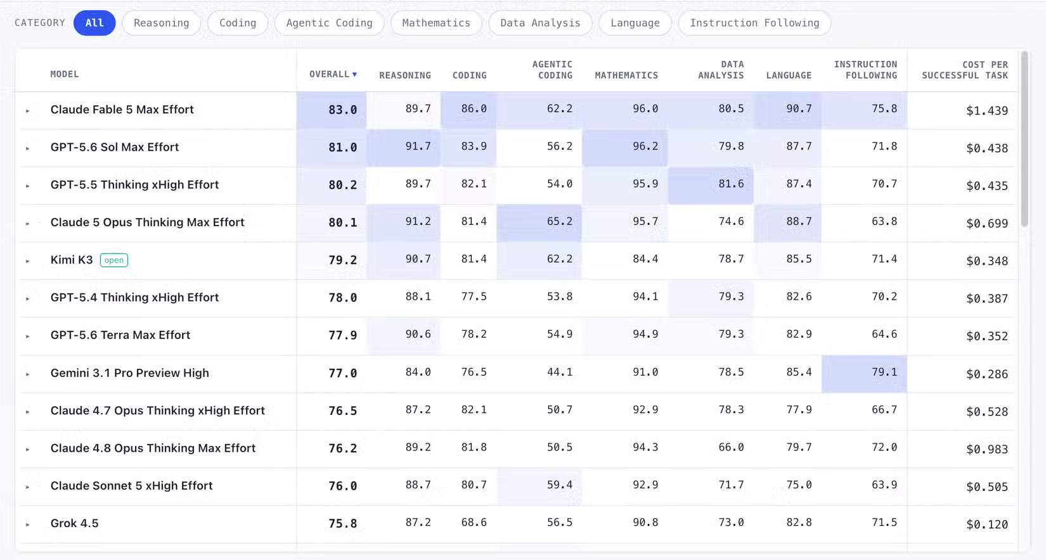Expand the Grok 4.5 row details

27,525
